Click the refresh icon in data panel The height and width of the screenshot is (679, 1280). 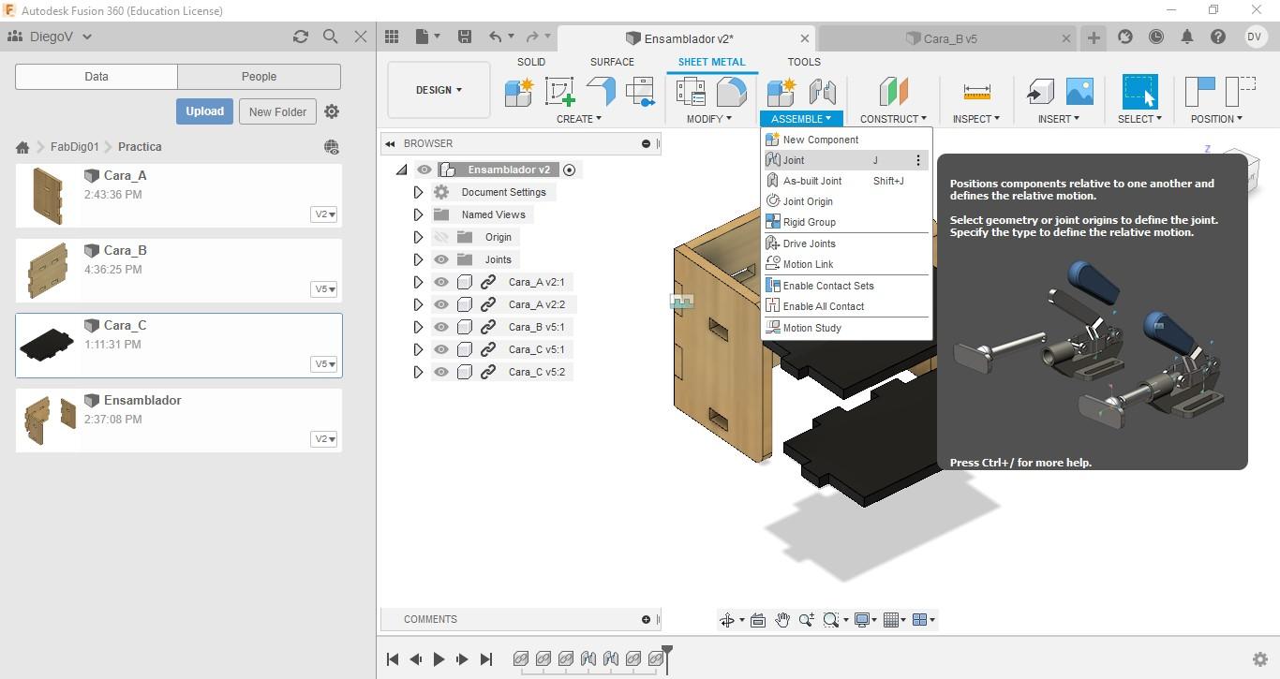click(x=300, y=37)
